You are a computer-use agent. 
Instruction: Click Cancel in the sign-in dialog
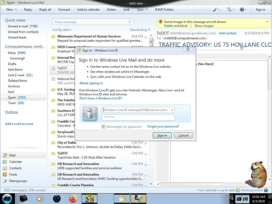point(183,135)
